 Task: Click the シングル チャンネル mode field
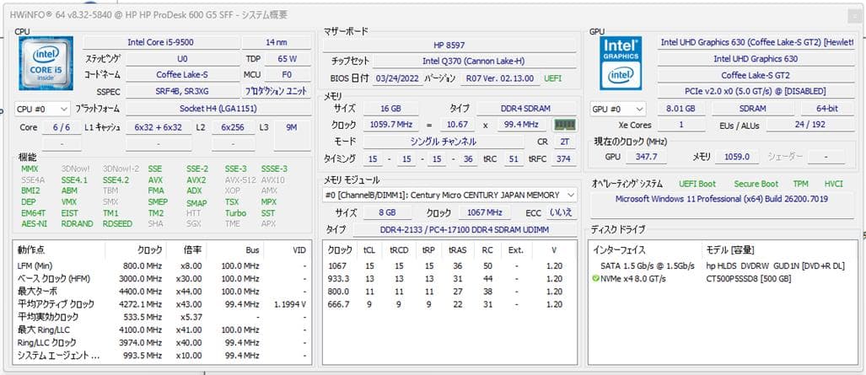pyautogui.click(x=444, y=142)
